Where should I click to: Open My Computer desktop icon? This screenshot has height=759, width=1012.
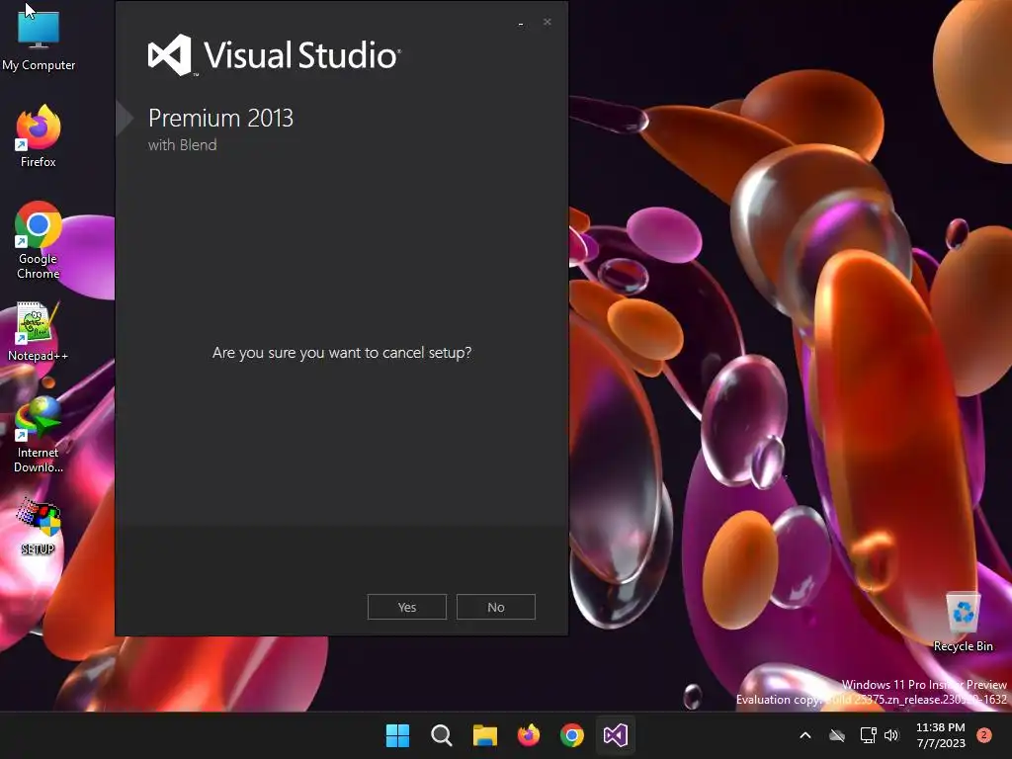tap(39, 40)
